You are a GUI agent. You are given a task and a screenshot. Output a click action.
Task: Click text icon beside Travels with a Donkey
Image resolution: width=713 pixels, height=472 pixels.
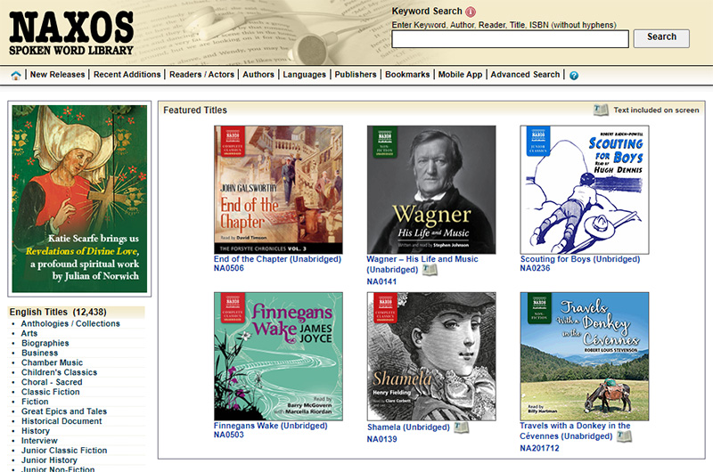(x=624, y=436)
